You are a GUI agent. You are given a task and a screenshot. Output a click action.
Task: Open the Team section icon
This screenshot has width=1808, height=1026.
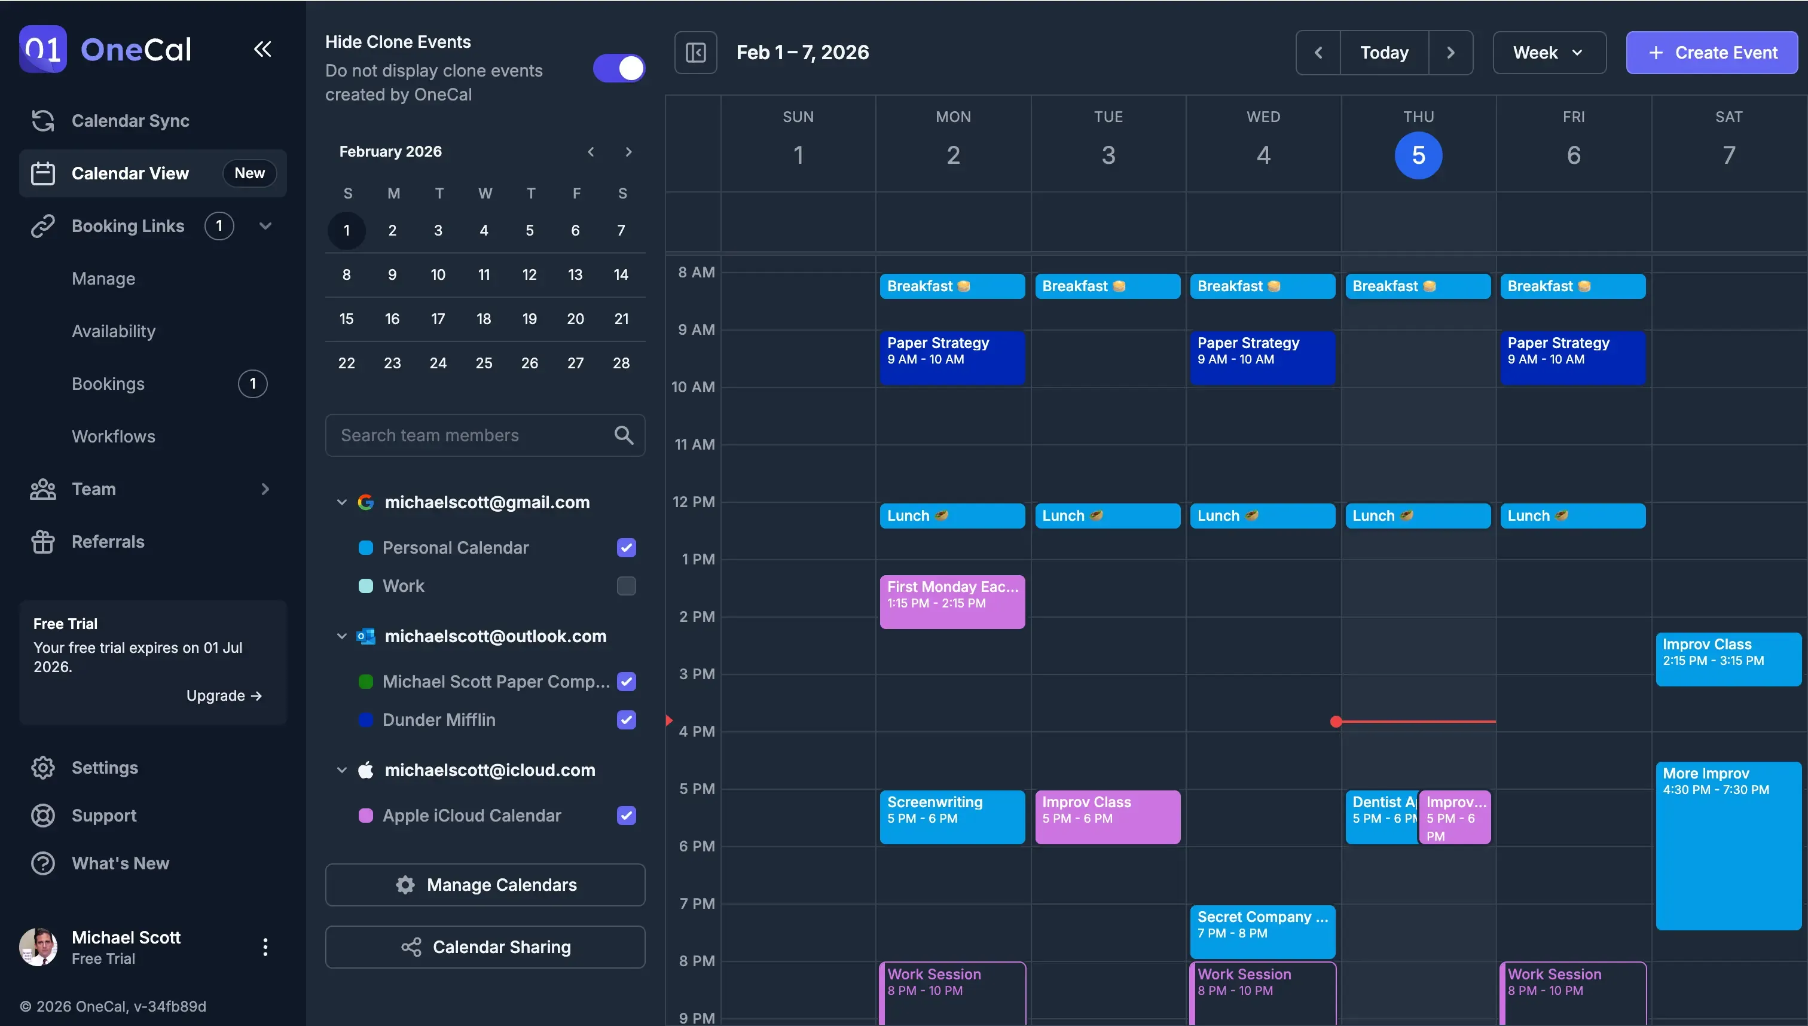pos(43,488)
